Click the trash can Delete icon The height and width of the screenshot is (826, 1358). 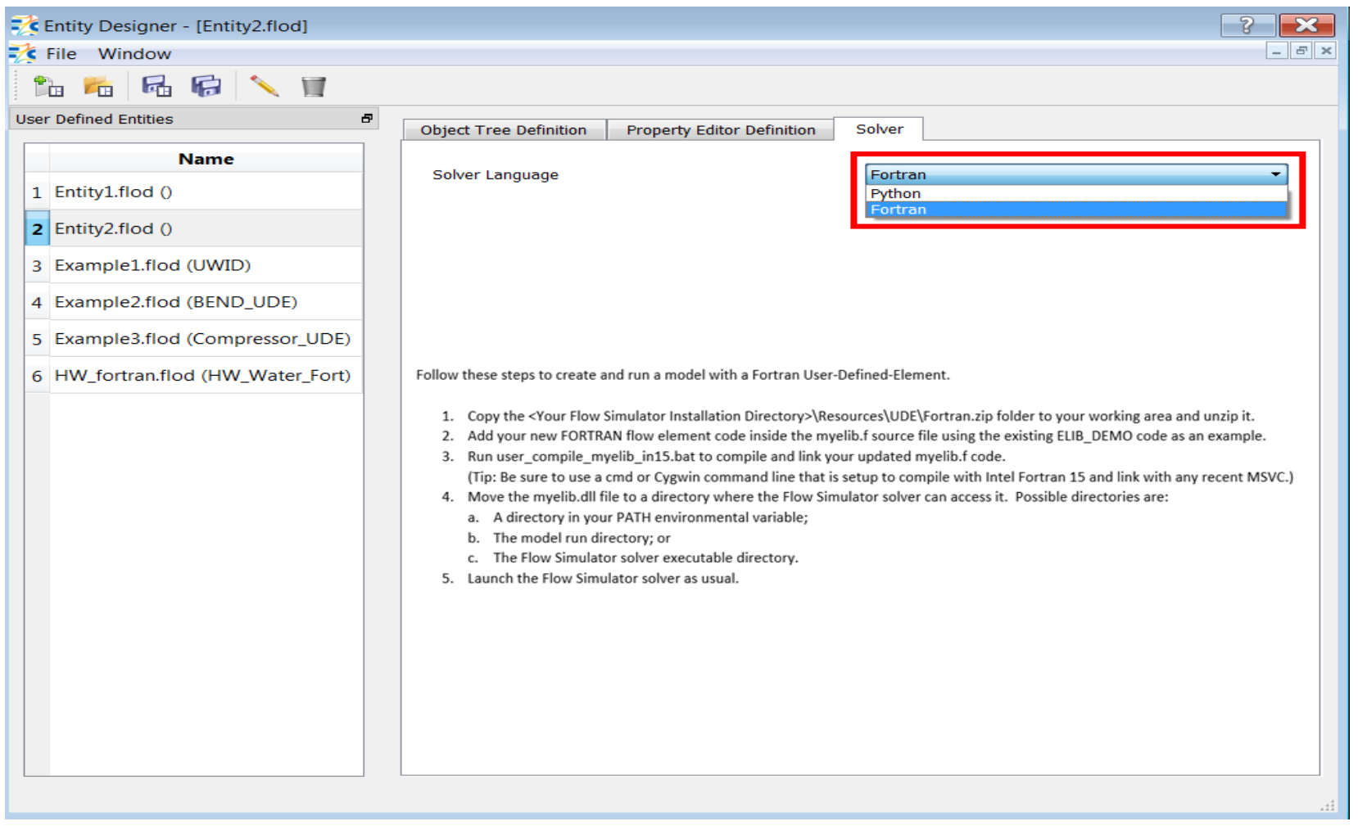pos(313,86)
